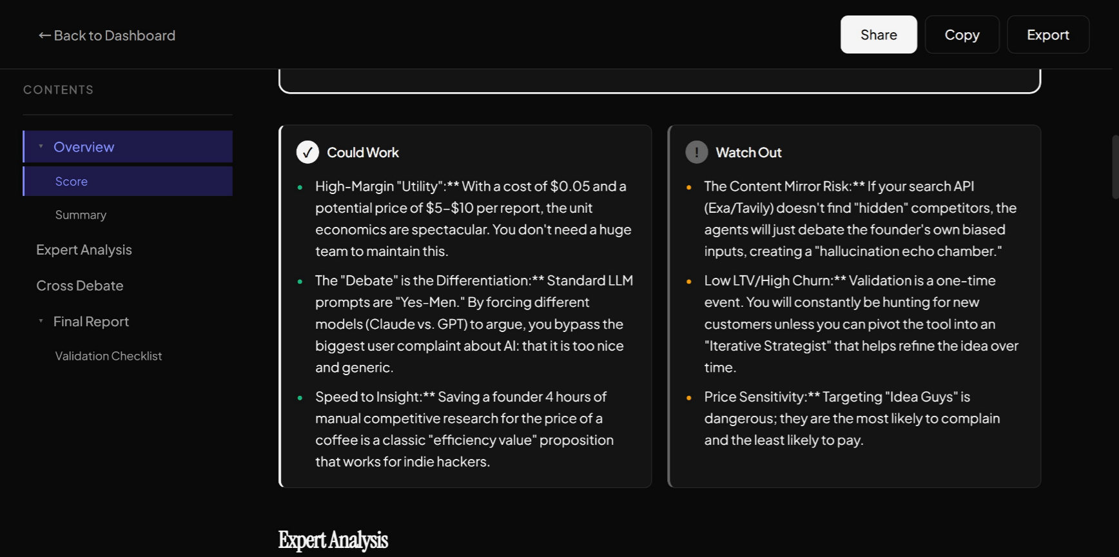The height and width of the screenshot is (557, 1119).
Task: Click the Could Work card title
Action: pyautogui.click(x=363, y=153)
